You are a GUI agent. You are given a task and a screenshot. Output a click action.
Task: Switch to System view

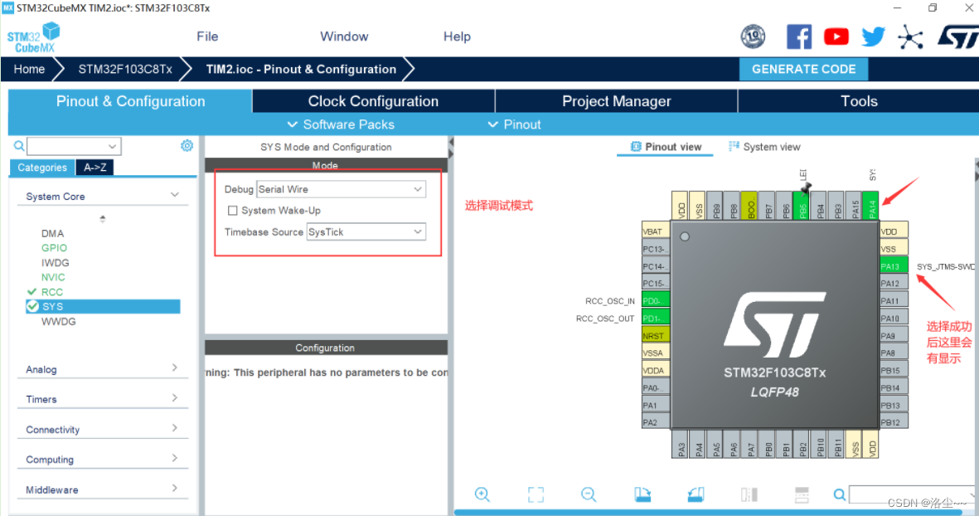point(764,147)
